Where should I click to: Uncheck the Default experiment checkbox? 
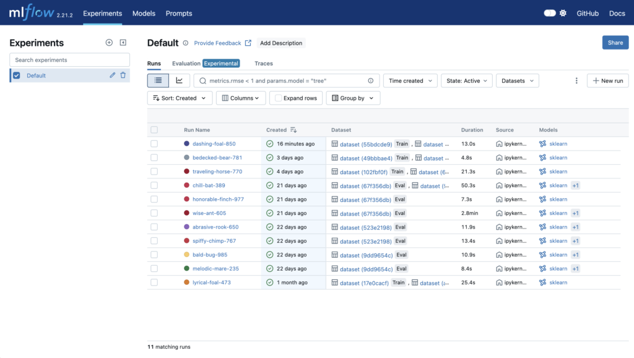tap(17, 75)
